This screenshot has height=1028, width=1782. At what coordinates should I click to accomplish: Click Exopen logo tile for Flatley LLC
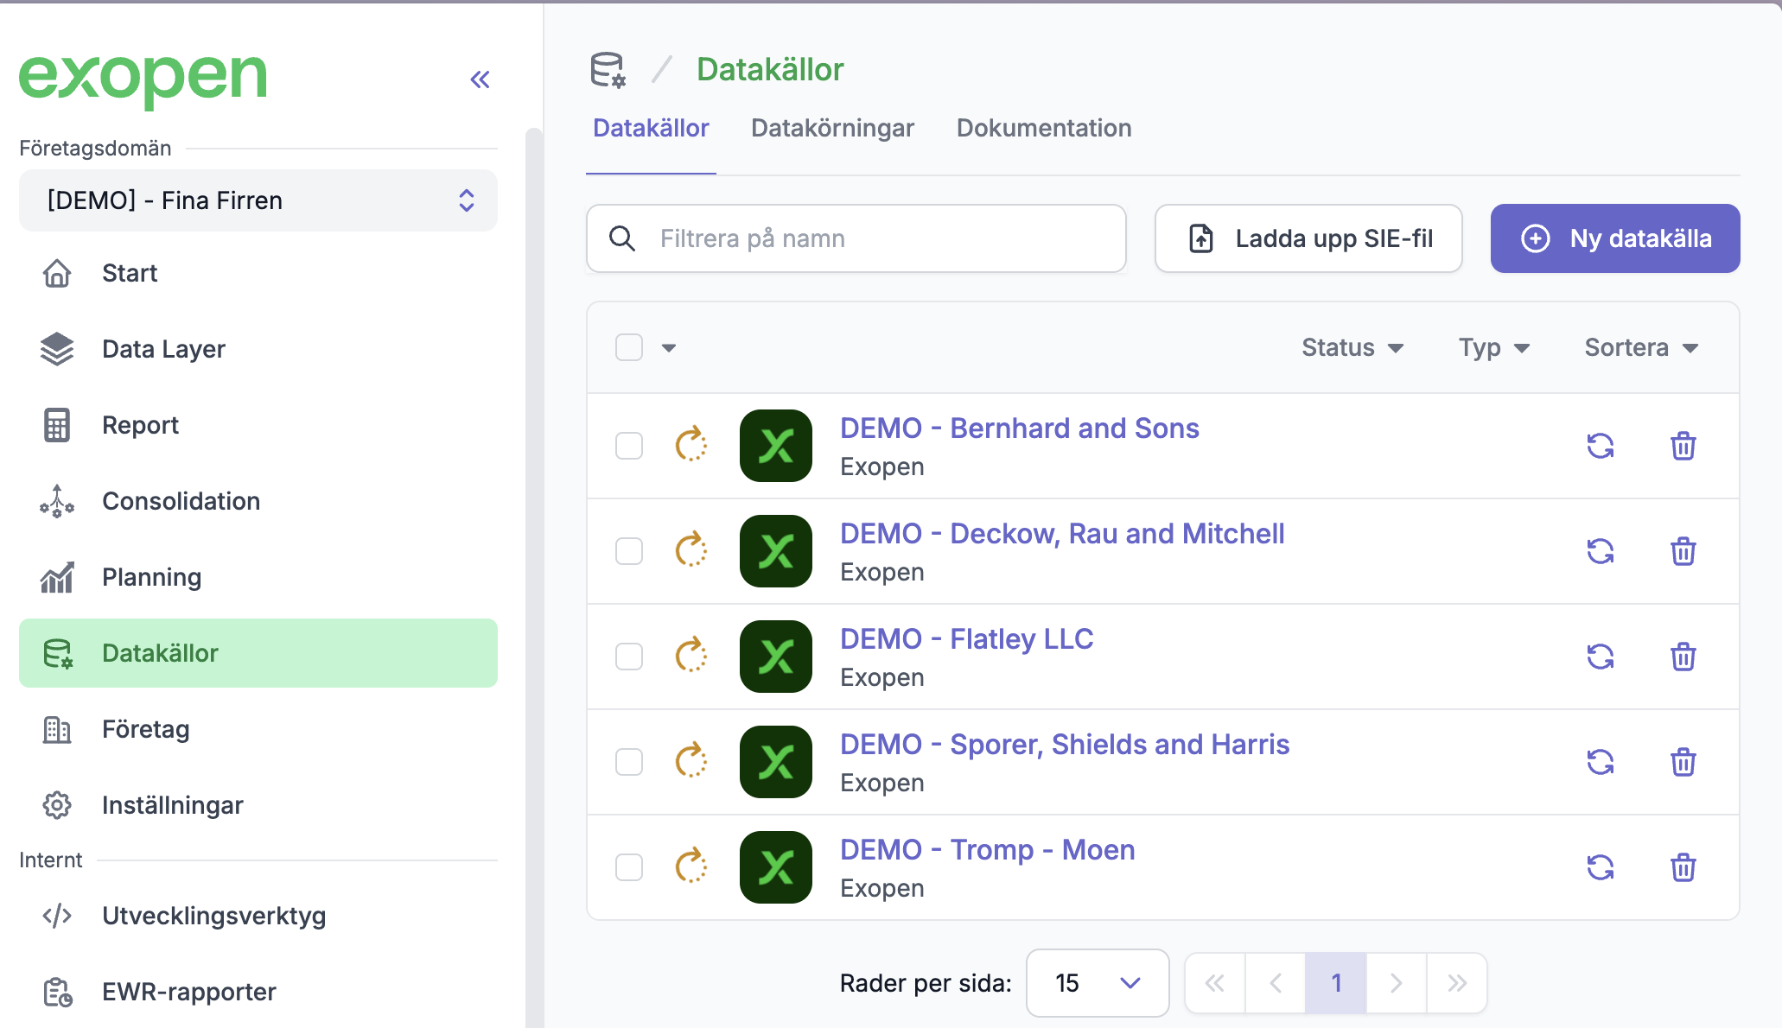776,657
